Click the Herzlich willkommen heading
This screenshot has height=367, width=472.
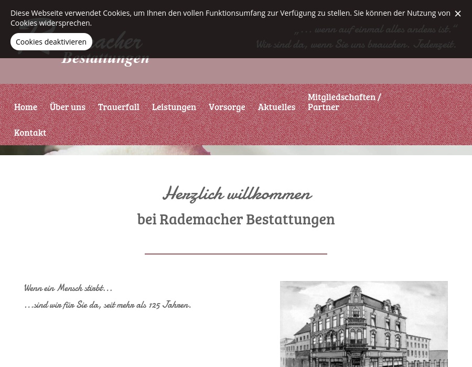237,193
